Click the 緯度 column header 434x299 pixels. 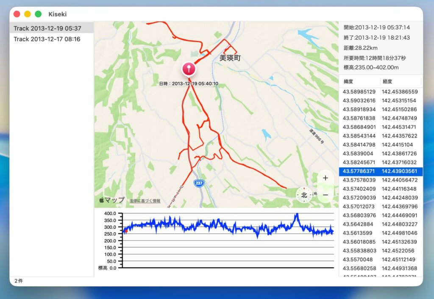point(348,81)
